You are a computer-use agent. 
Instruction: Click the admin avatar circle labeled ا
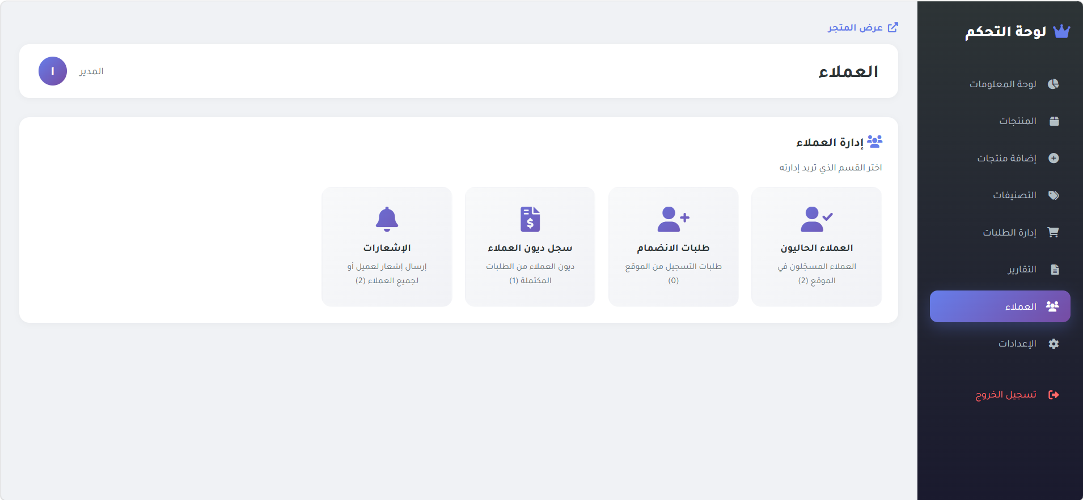coord(53,71)
